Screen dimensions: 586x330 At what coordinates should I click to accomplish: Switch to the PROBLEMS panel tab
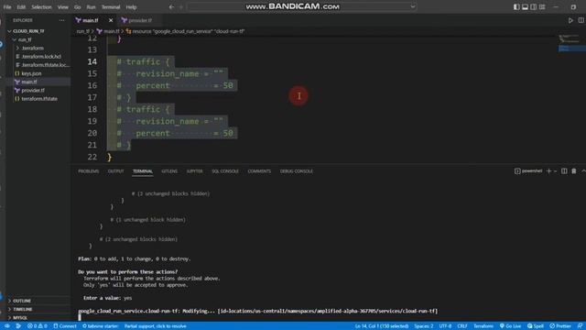(89, 171)
